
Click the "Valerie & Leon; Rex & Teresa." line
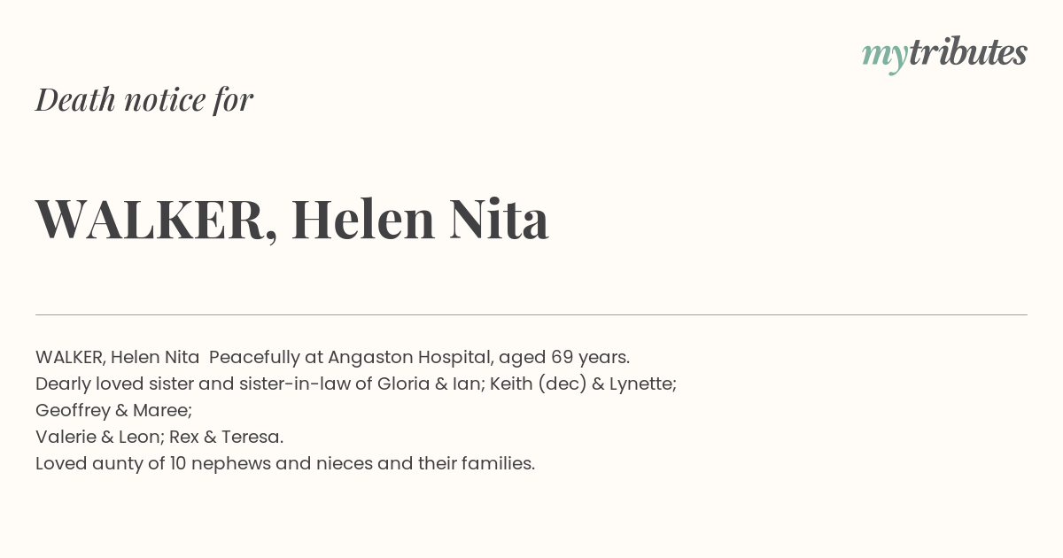point(159,437)
